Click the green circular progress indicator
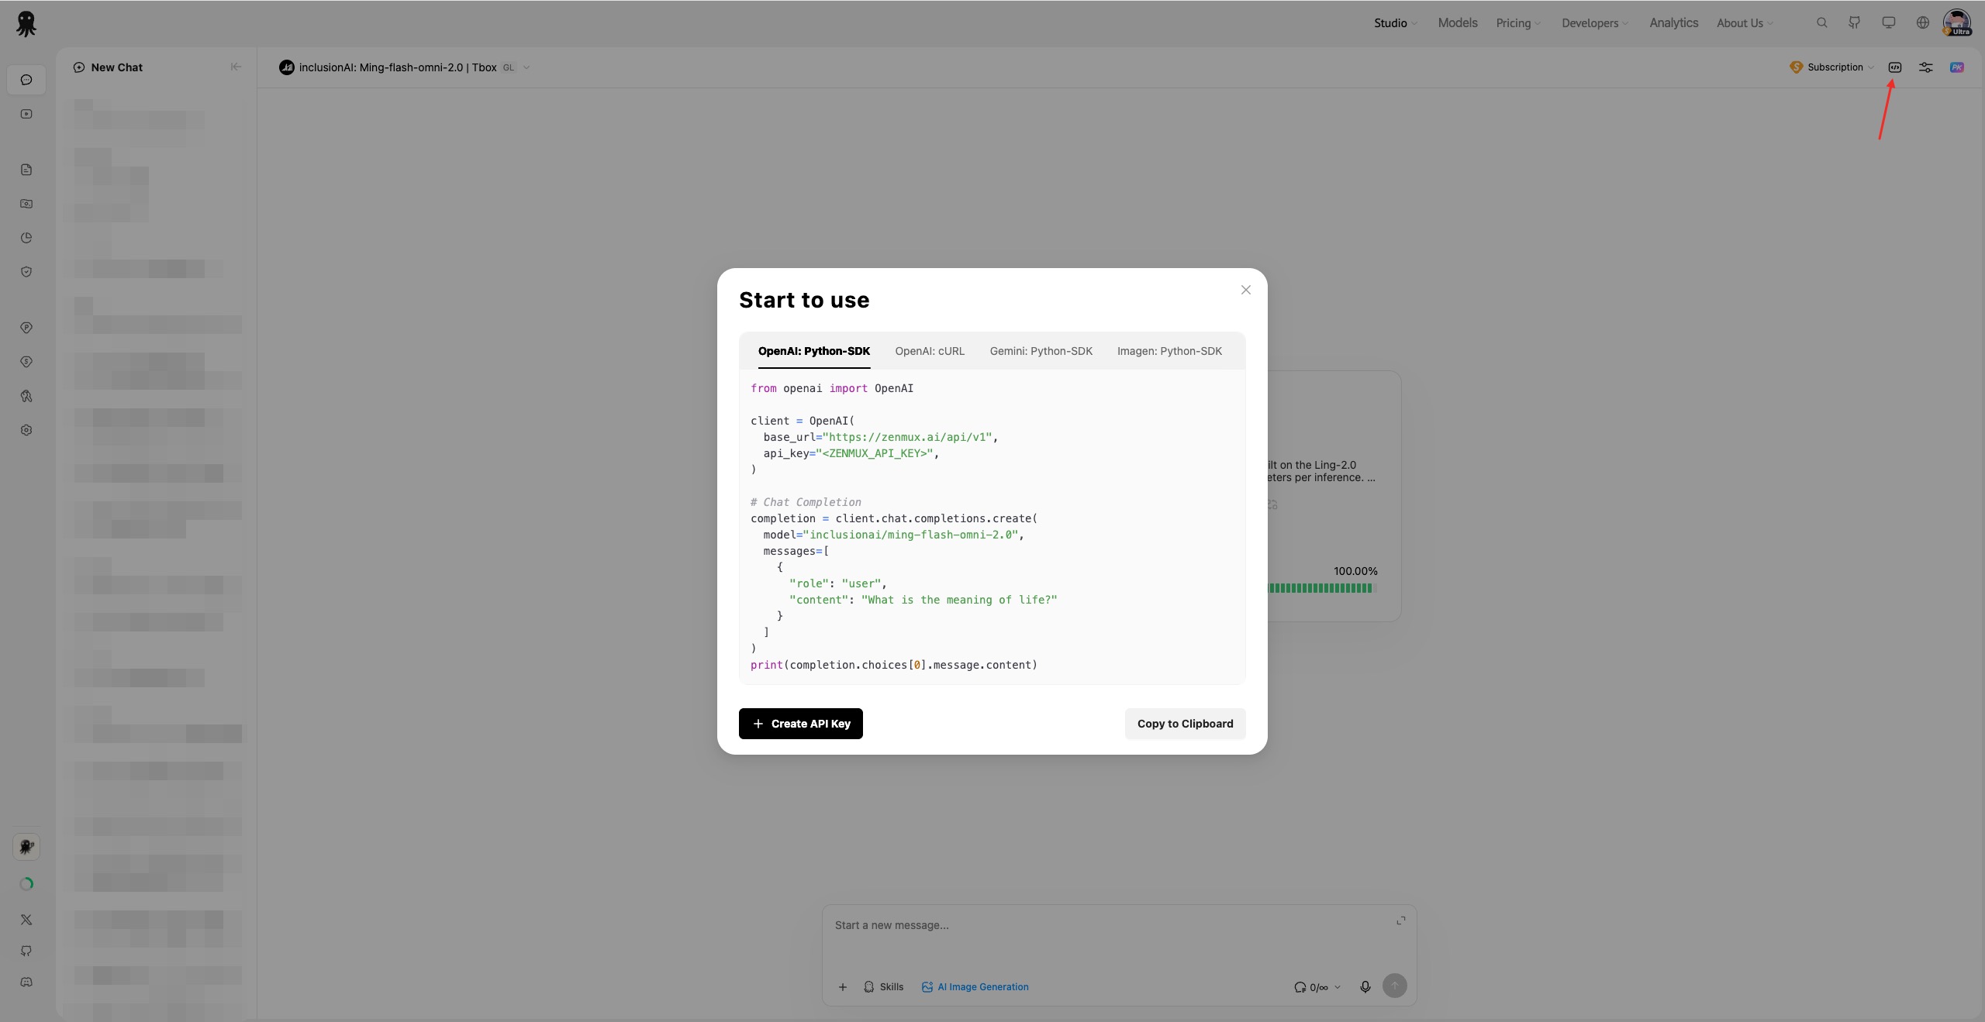 (26, 883)
